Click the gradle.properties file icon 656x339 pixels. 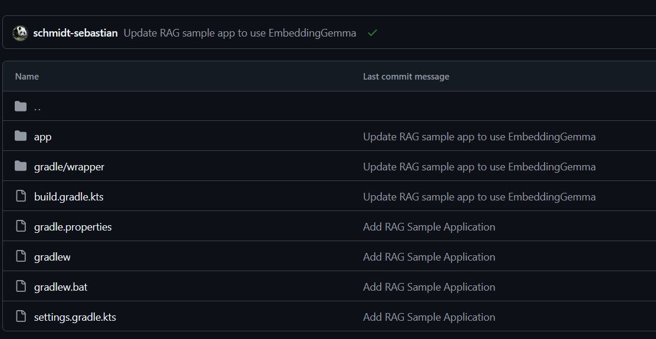[x=21, y=226]
